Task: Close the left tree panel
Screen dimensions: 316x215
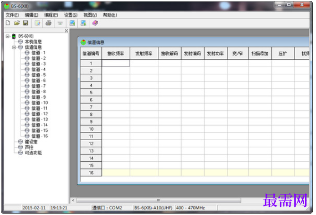Action: click(x=66, y=31)
